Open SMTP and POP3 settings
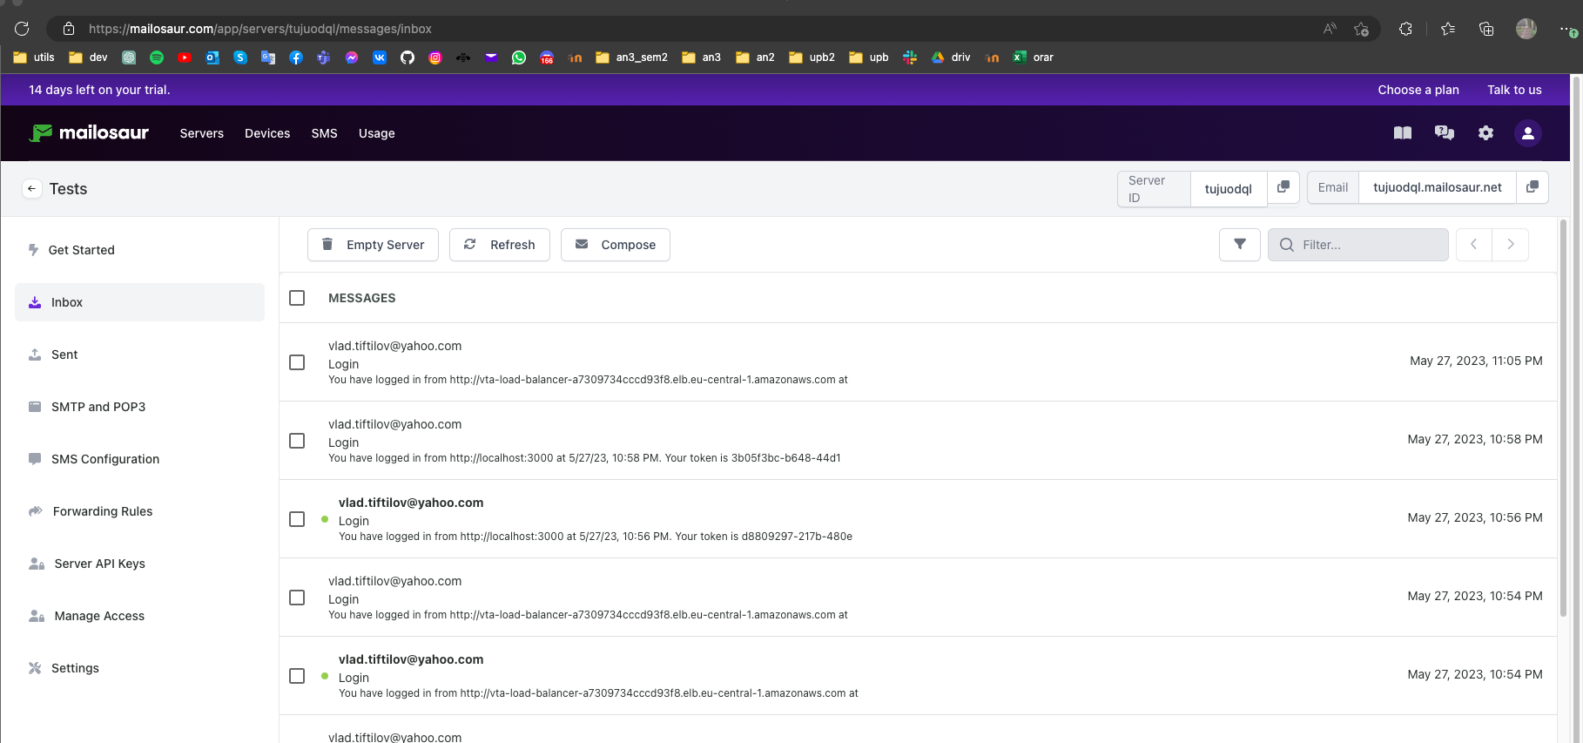This screenshot has width=1583, height=743. [x=139, y=407]
